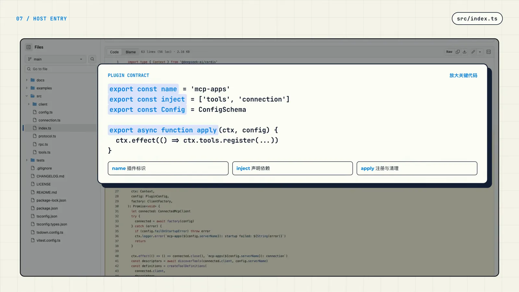Click the 'let connected: ConnectedMcpClient' code line
This screenshot has height=292, width=519.
pos(161,211)
